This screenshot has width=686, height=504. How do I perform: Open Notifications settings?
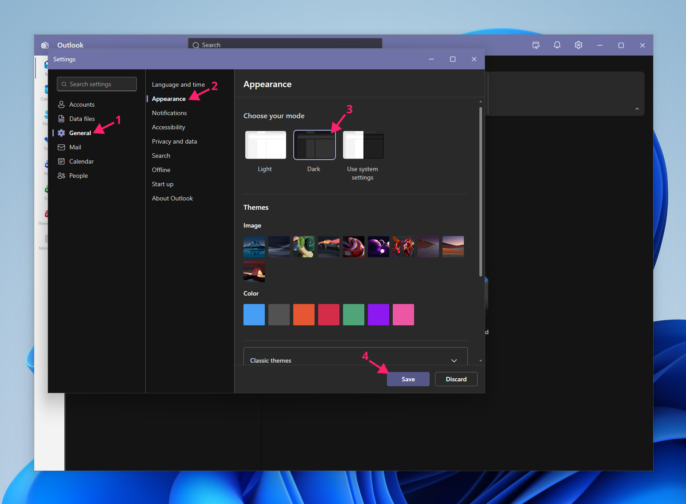(x=169, y=113)
